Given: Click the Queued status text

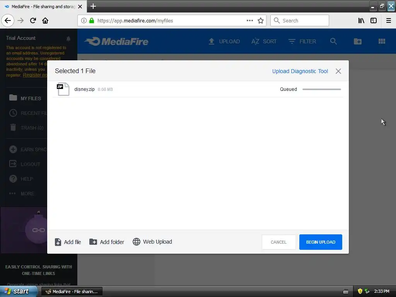Looking at the screenshot, I should pos(288,89).
